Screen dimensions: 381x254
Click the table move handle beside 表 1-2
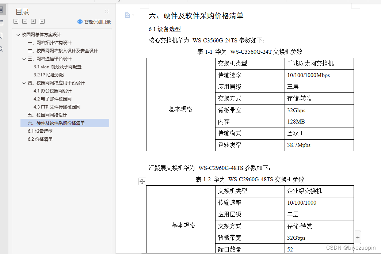coord(142,181)
